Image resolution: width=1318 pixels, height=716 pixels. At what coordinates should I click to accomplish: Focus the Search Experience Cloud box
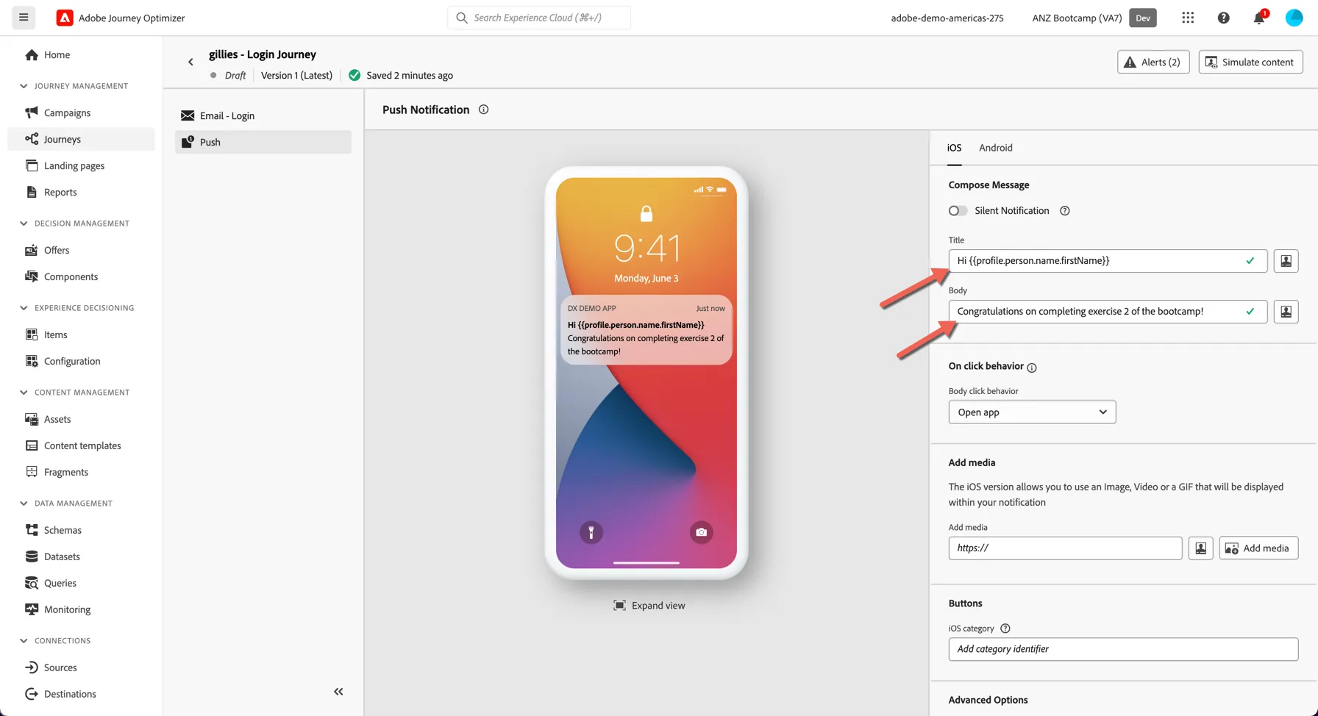(538, 18)
